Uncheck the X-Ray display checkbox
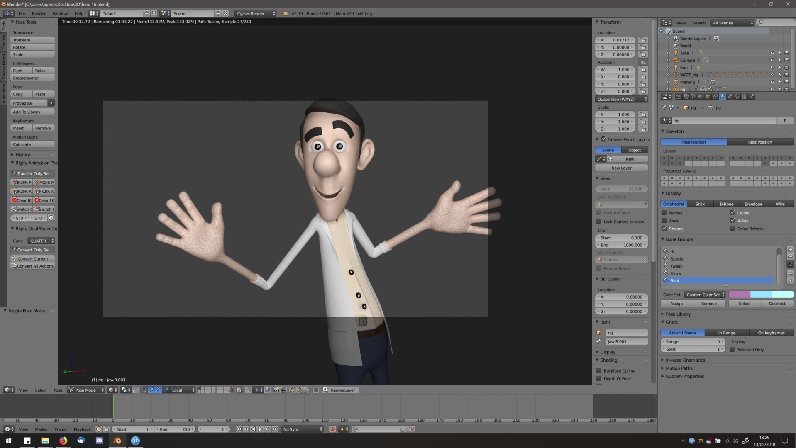 click(733, 221)
